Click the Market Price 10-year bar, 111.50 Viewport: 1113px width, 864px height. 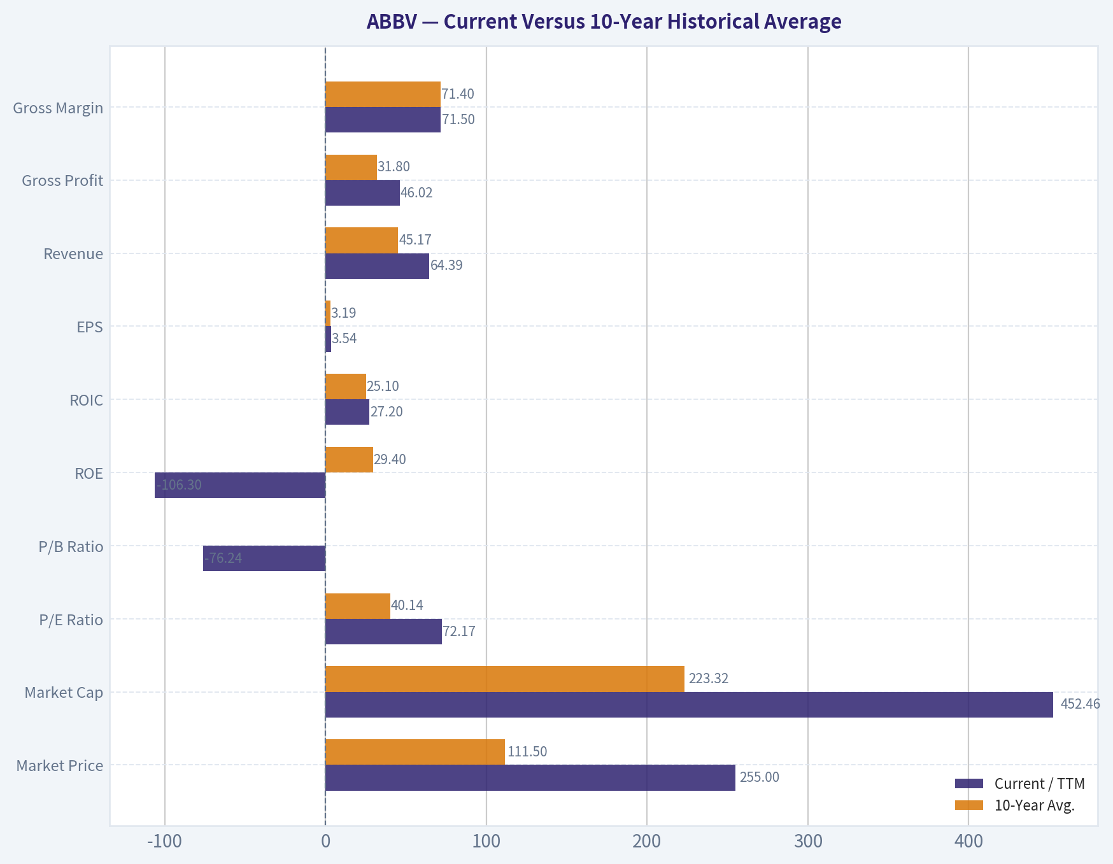(x=415, y=752)
